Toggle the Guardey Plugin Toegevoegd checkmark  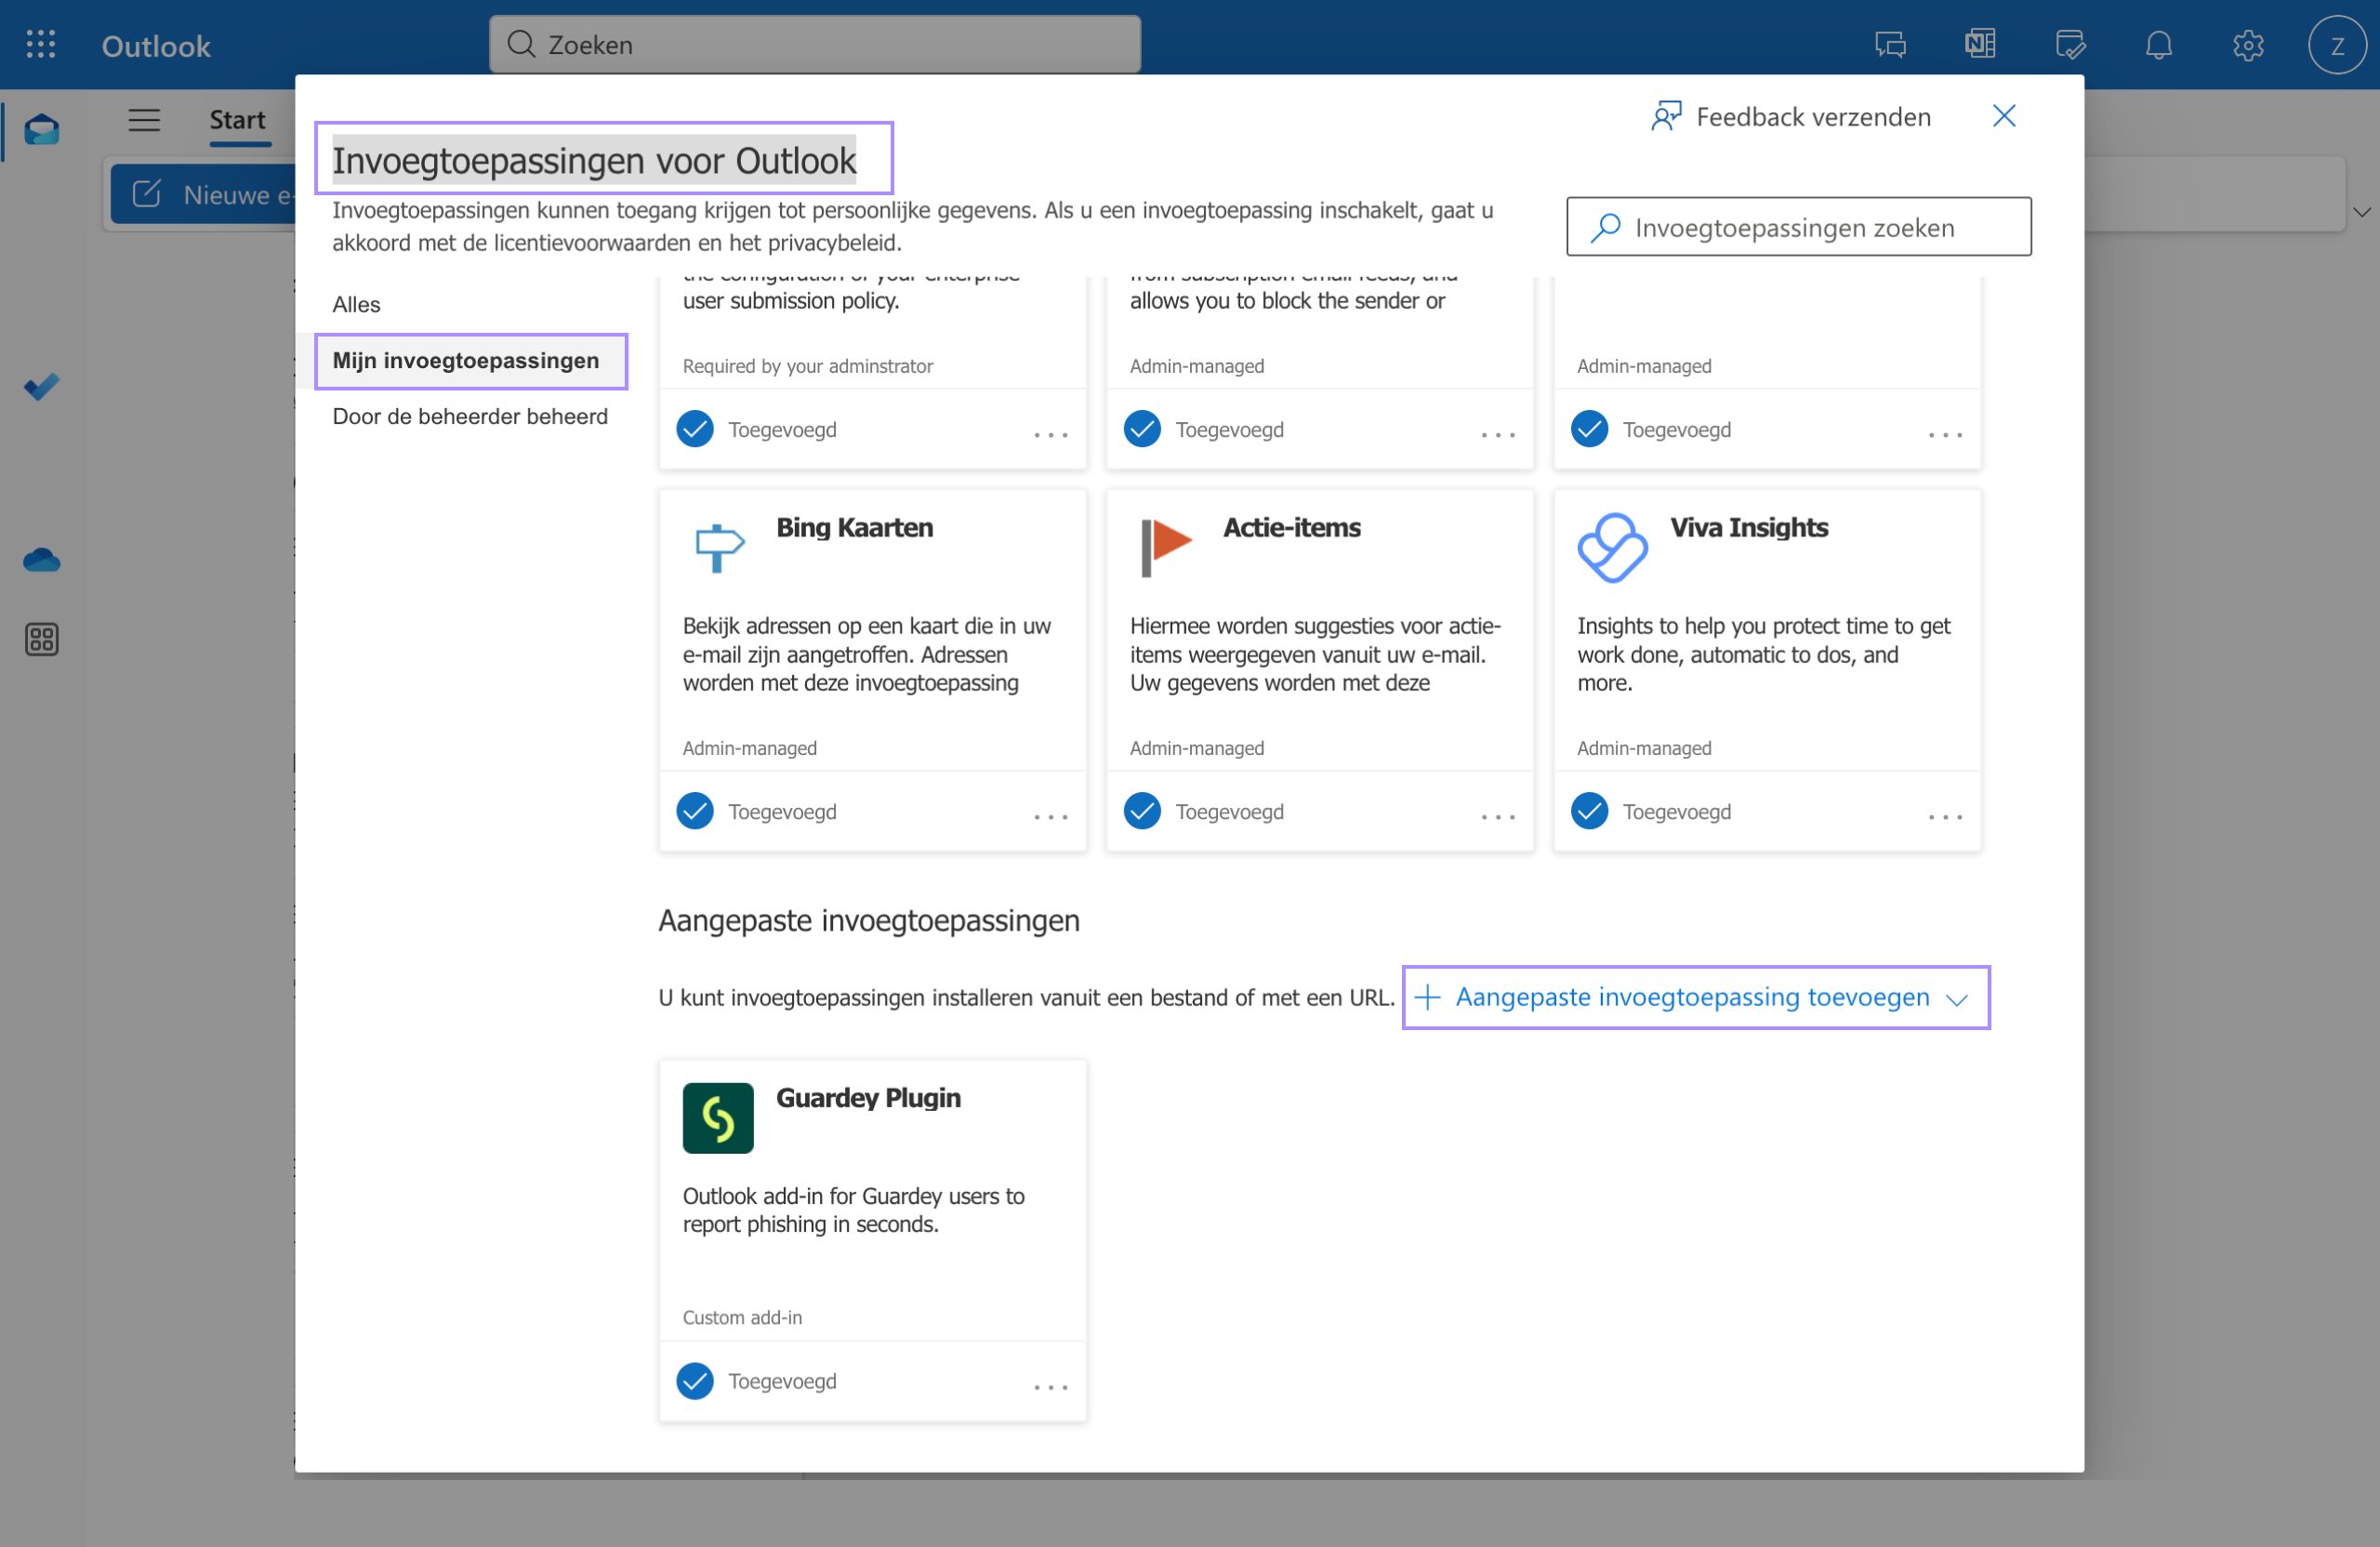tap(695, 1381)
